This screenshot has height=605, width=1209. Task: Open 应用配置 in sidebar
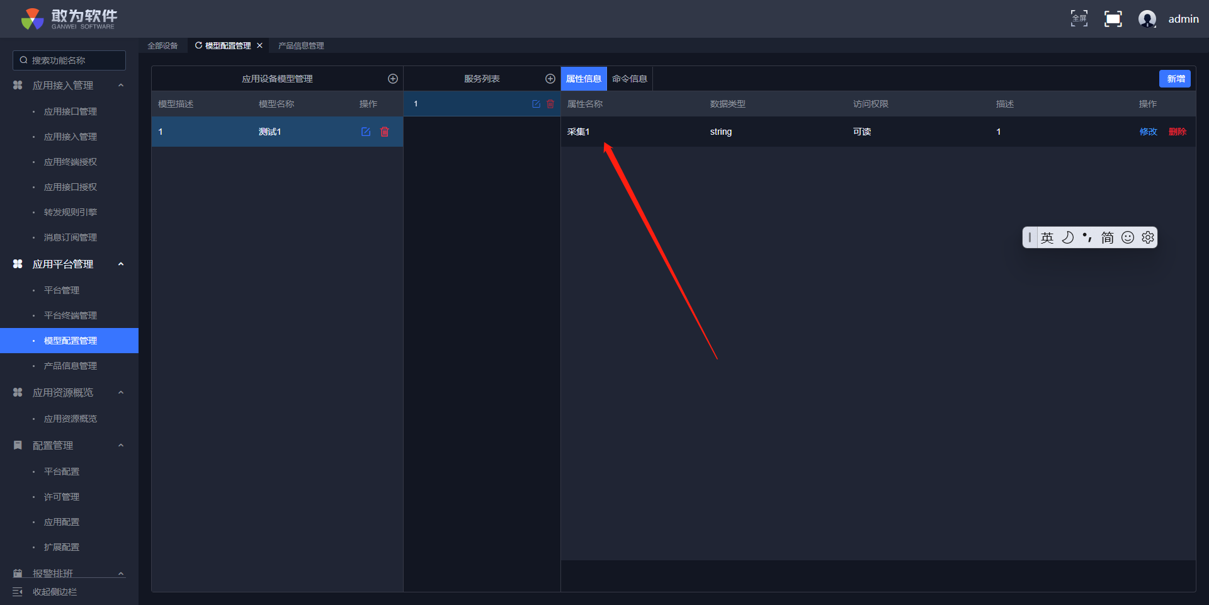(62, 522)
